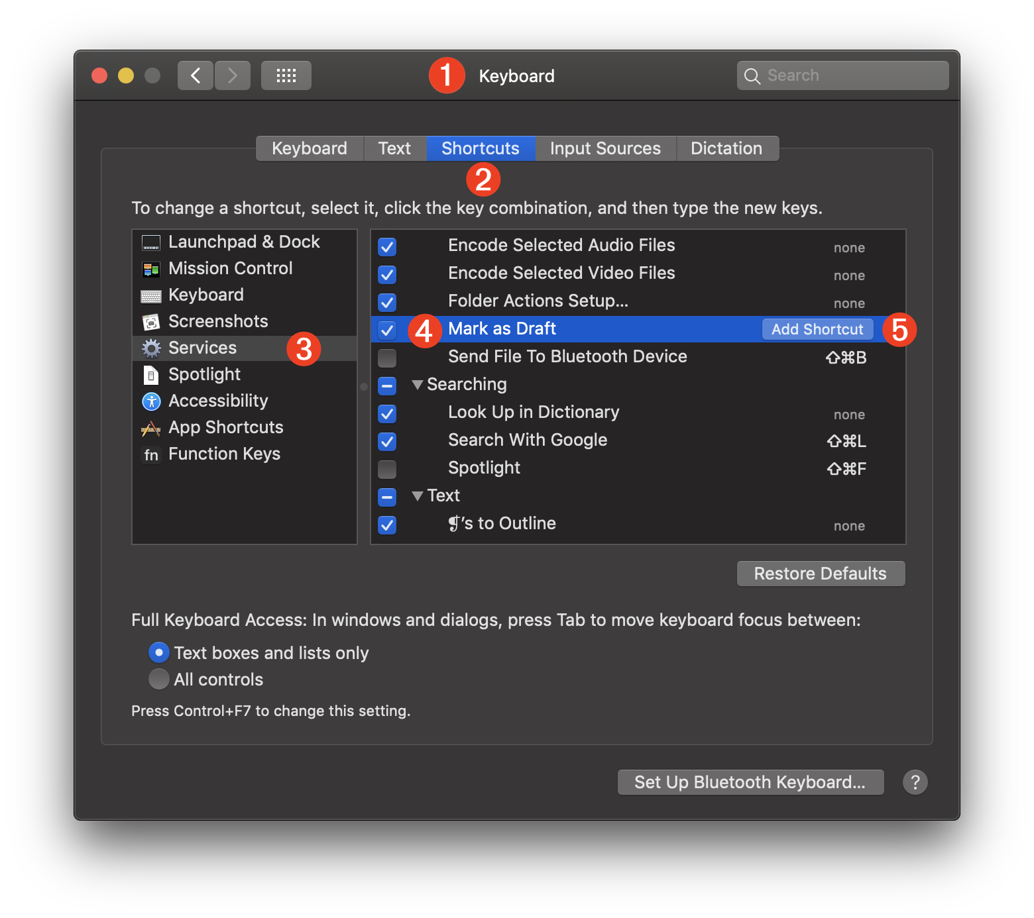Image resolution: width=1034 pixels, height=918 pixels.
Task: Open the Dictation tab
Action: [x=726, y=148]
